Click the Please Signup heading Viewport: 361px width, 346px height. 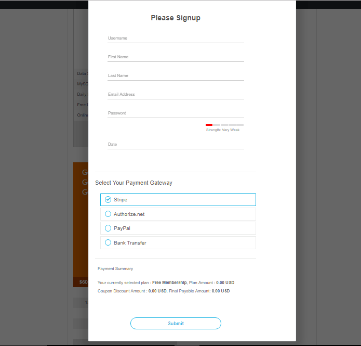[x=176, y=18]
